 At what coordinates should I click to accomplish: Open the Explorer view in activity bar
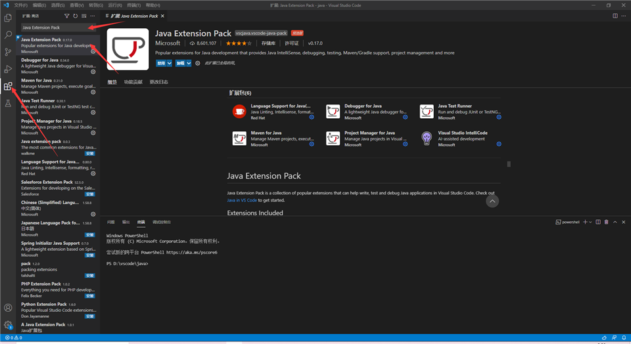click(8, 18)
